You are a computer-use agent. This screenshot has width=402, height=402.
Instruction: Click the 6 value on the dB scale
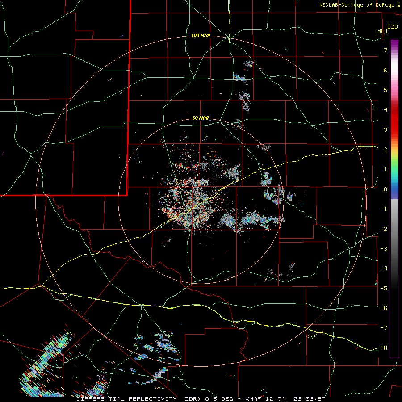pos(385,70)
